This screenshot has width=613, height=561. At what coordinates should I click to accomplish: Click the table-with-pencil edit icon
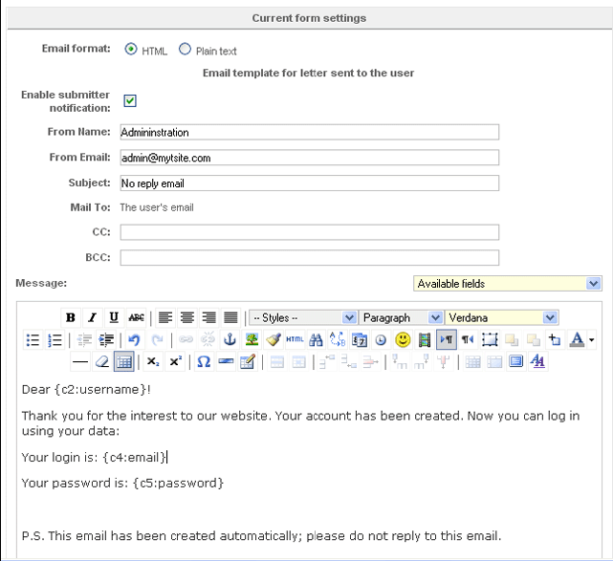[248, 362]
